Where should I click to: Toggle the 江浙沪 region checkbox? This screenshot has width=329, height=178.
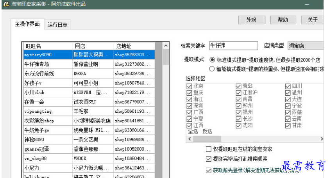click(x=238, y=93)
